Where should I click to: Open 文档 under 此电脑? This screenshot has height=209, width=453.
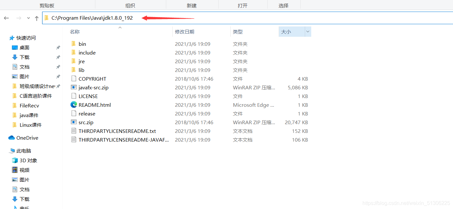point(24,189)
